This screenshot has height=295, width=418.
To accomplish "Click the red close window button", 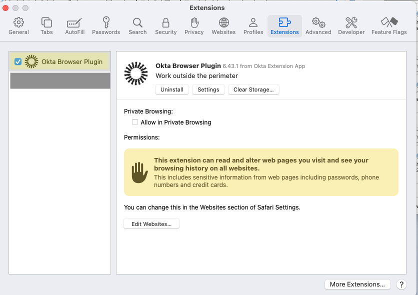I will point(5,8).
